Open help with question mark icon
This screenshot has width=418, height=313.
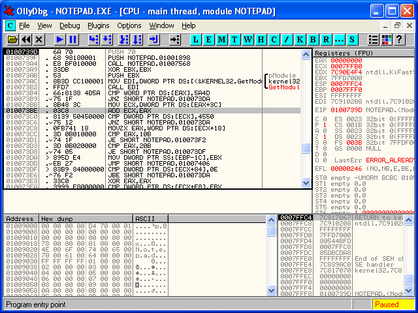pyautogui.click(x=399, y=40)
